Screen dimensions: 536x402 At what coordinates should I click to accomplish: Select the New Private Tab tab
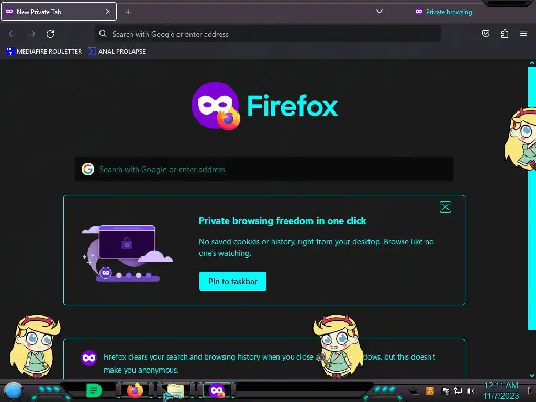[x=59, y=12]
